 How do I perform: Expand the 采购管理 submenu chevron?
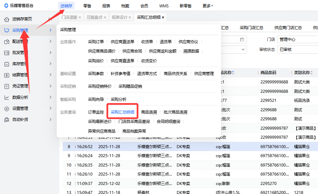tap(51, 30)
